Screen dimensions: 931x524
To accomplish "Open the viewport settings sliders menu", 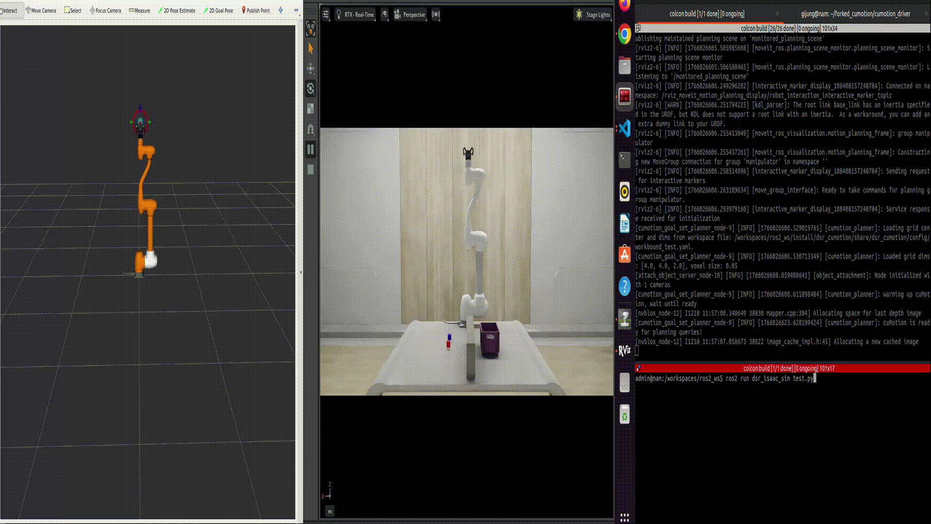I will [x=326, y=15].
